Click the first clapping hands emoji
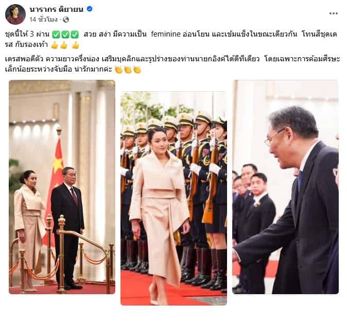The height and width of the screenshot is (322, 347). point(119,70)
